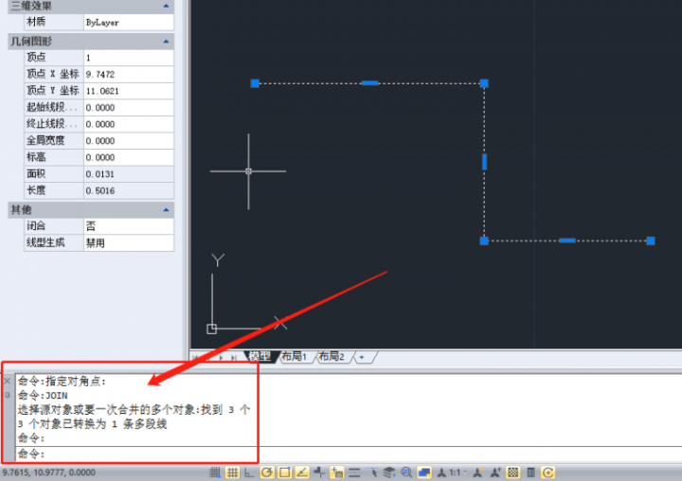
Task: Toggle annotation visibility icon
Action: point(478,472)
